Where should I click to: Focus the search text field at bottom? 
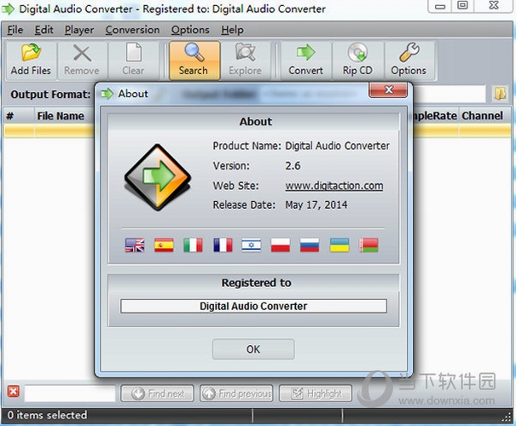pyautogui.click(x=70, y=394)
